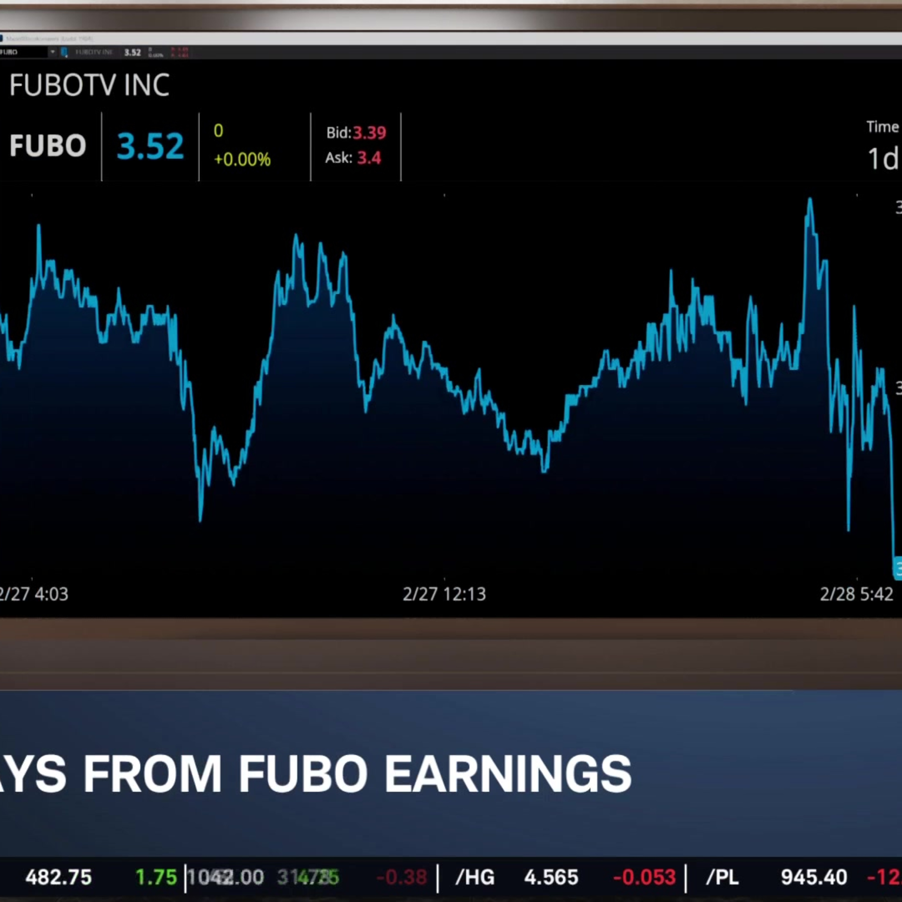Open the symbol selector dropdown arrow
Screen dimensions: 902x902
click(52, 52)
